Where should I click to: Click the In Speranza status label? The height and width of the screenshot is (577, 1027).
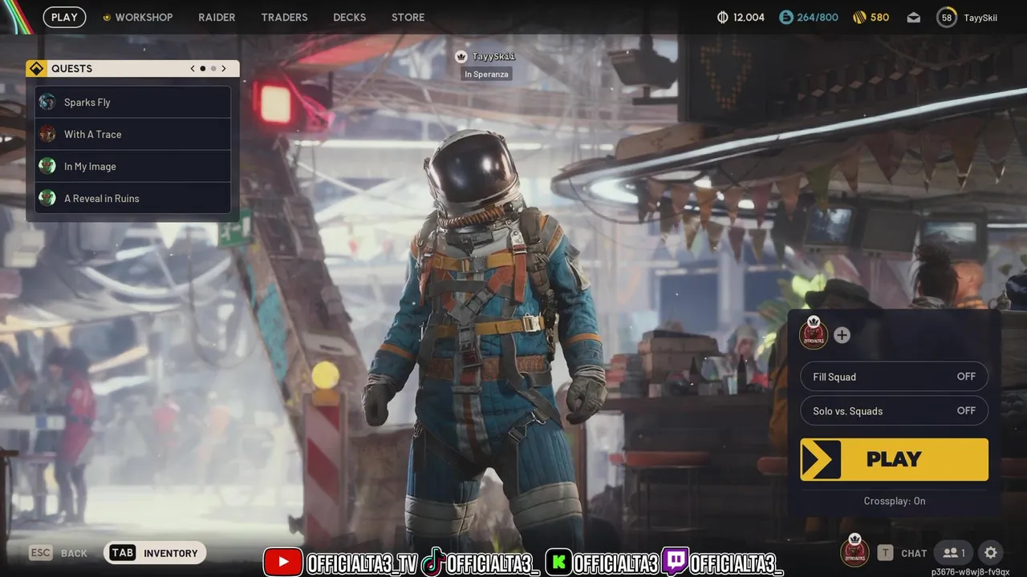486,75
